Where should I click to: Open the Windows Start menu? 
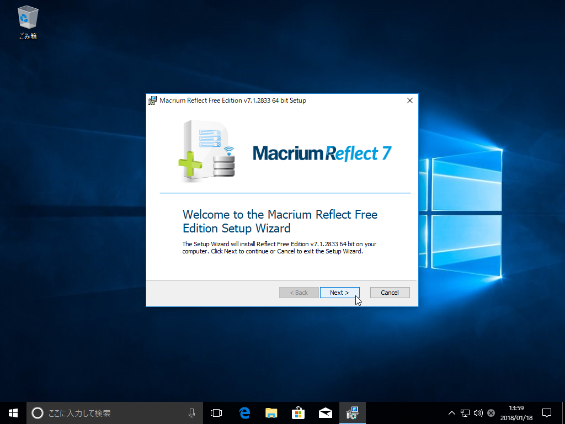(13, 412)
